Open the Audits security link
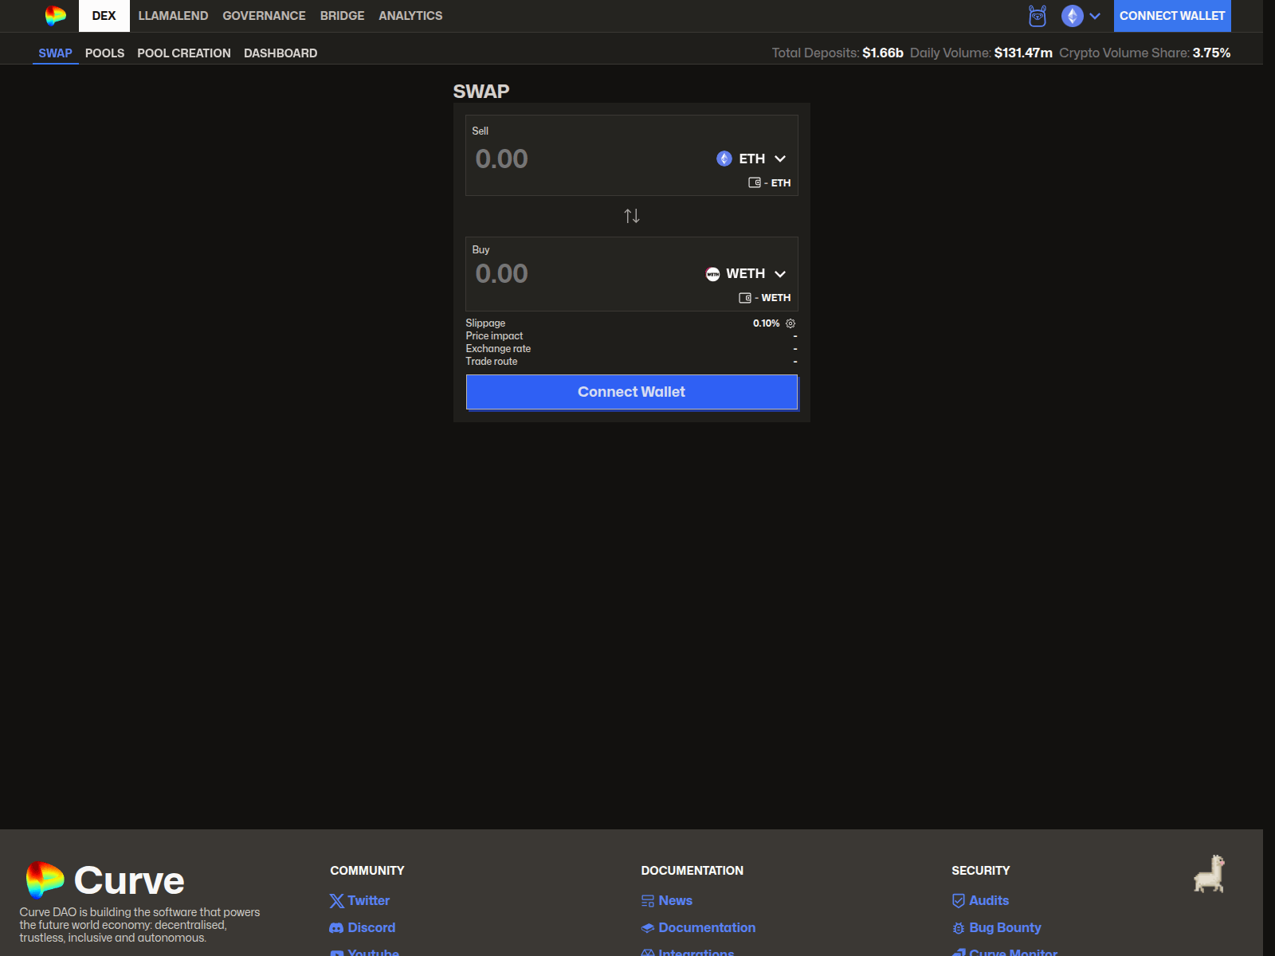1275x956 pixels. click(989, 900)
